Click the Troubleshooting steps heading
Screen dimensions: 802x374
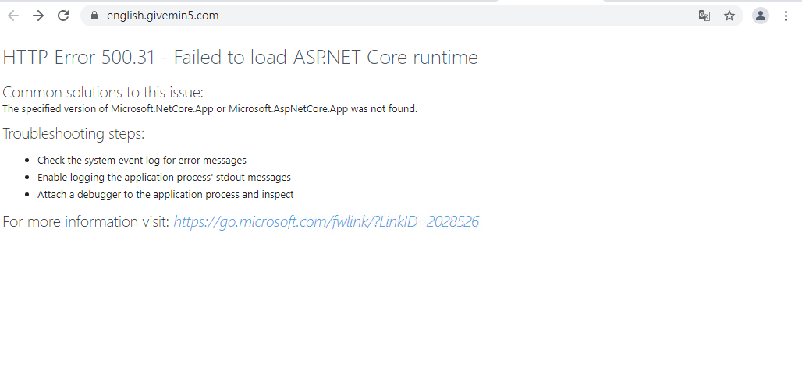73,134
